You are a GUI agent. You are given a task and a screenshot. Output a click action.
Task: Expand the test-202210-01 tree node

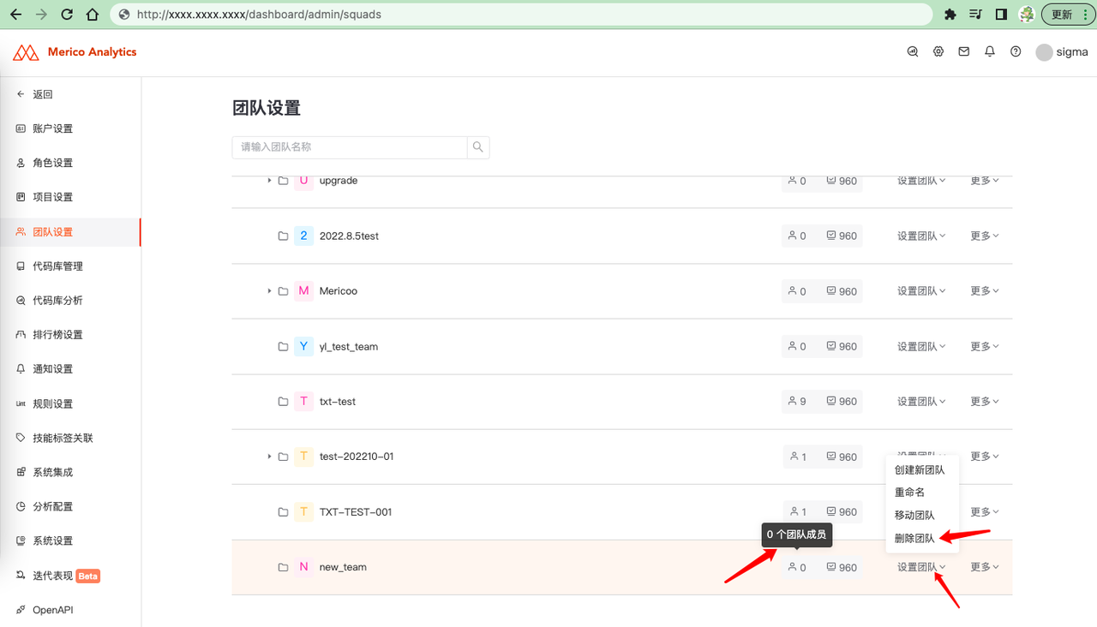(x=269, y=457)
